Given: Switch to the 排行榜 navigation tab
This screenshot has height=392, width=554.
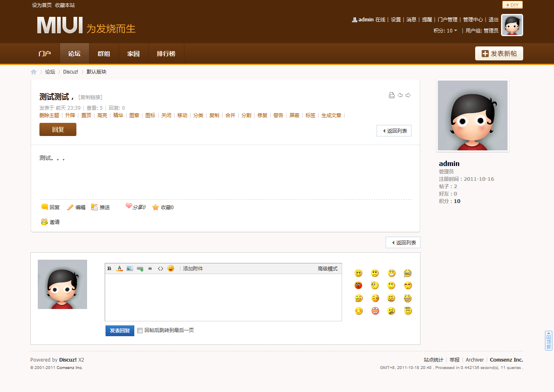Looking at the screenshot, I should point(166,54).
